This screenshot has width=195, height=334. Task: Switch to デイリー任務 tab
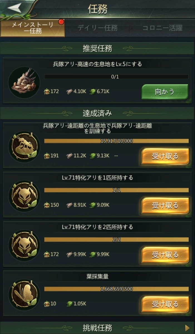(97, 28)
